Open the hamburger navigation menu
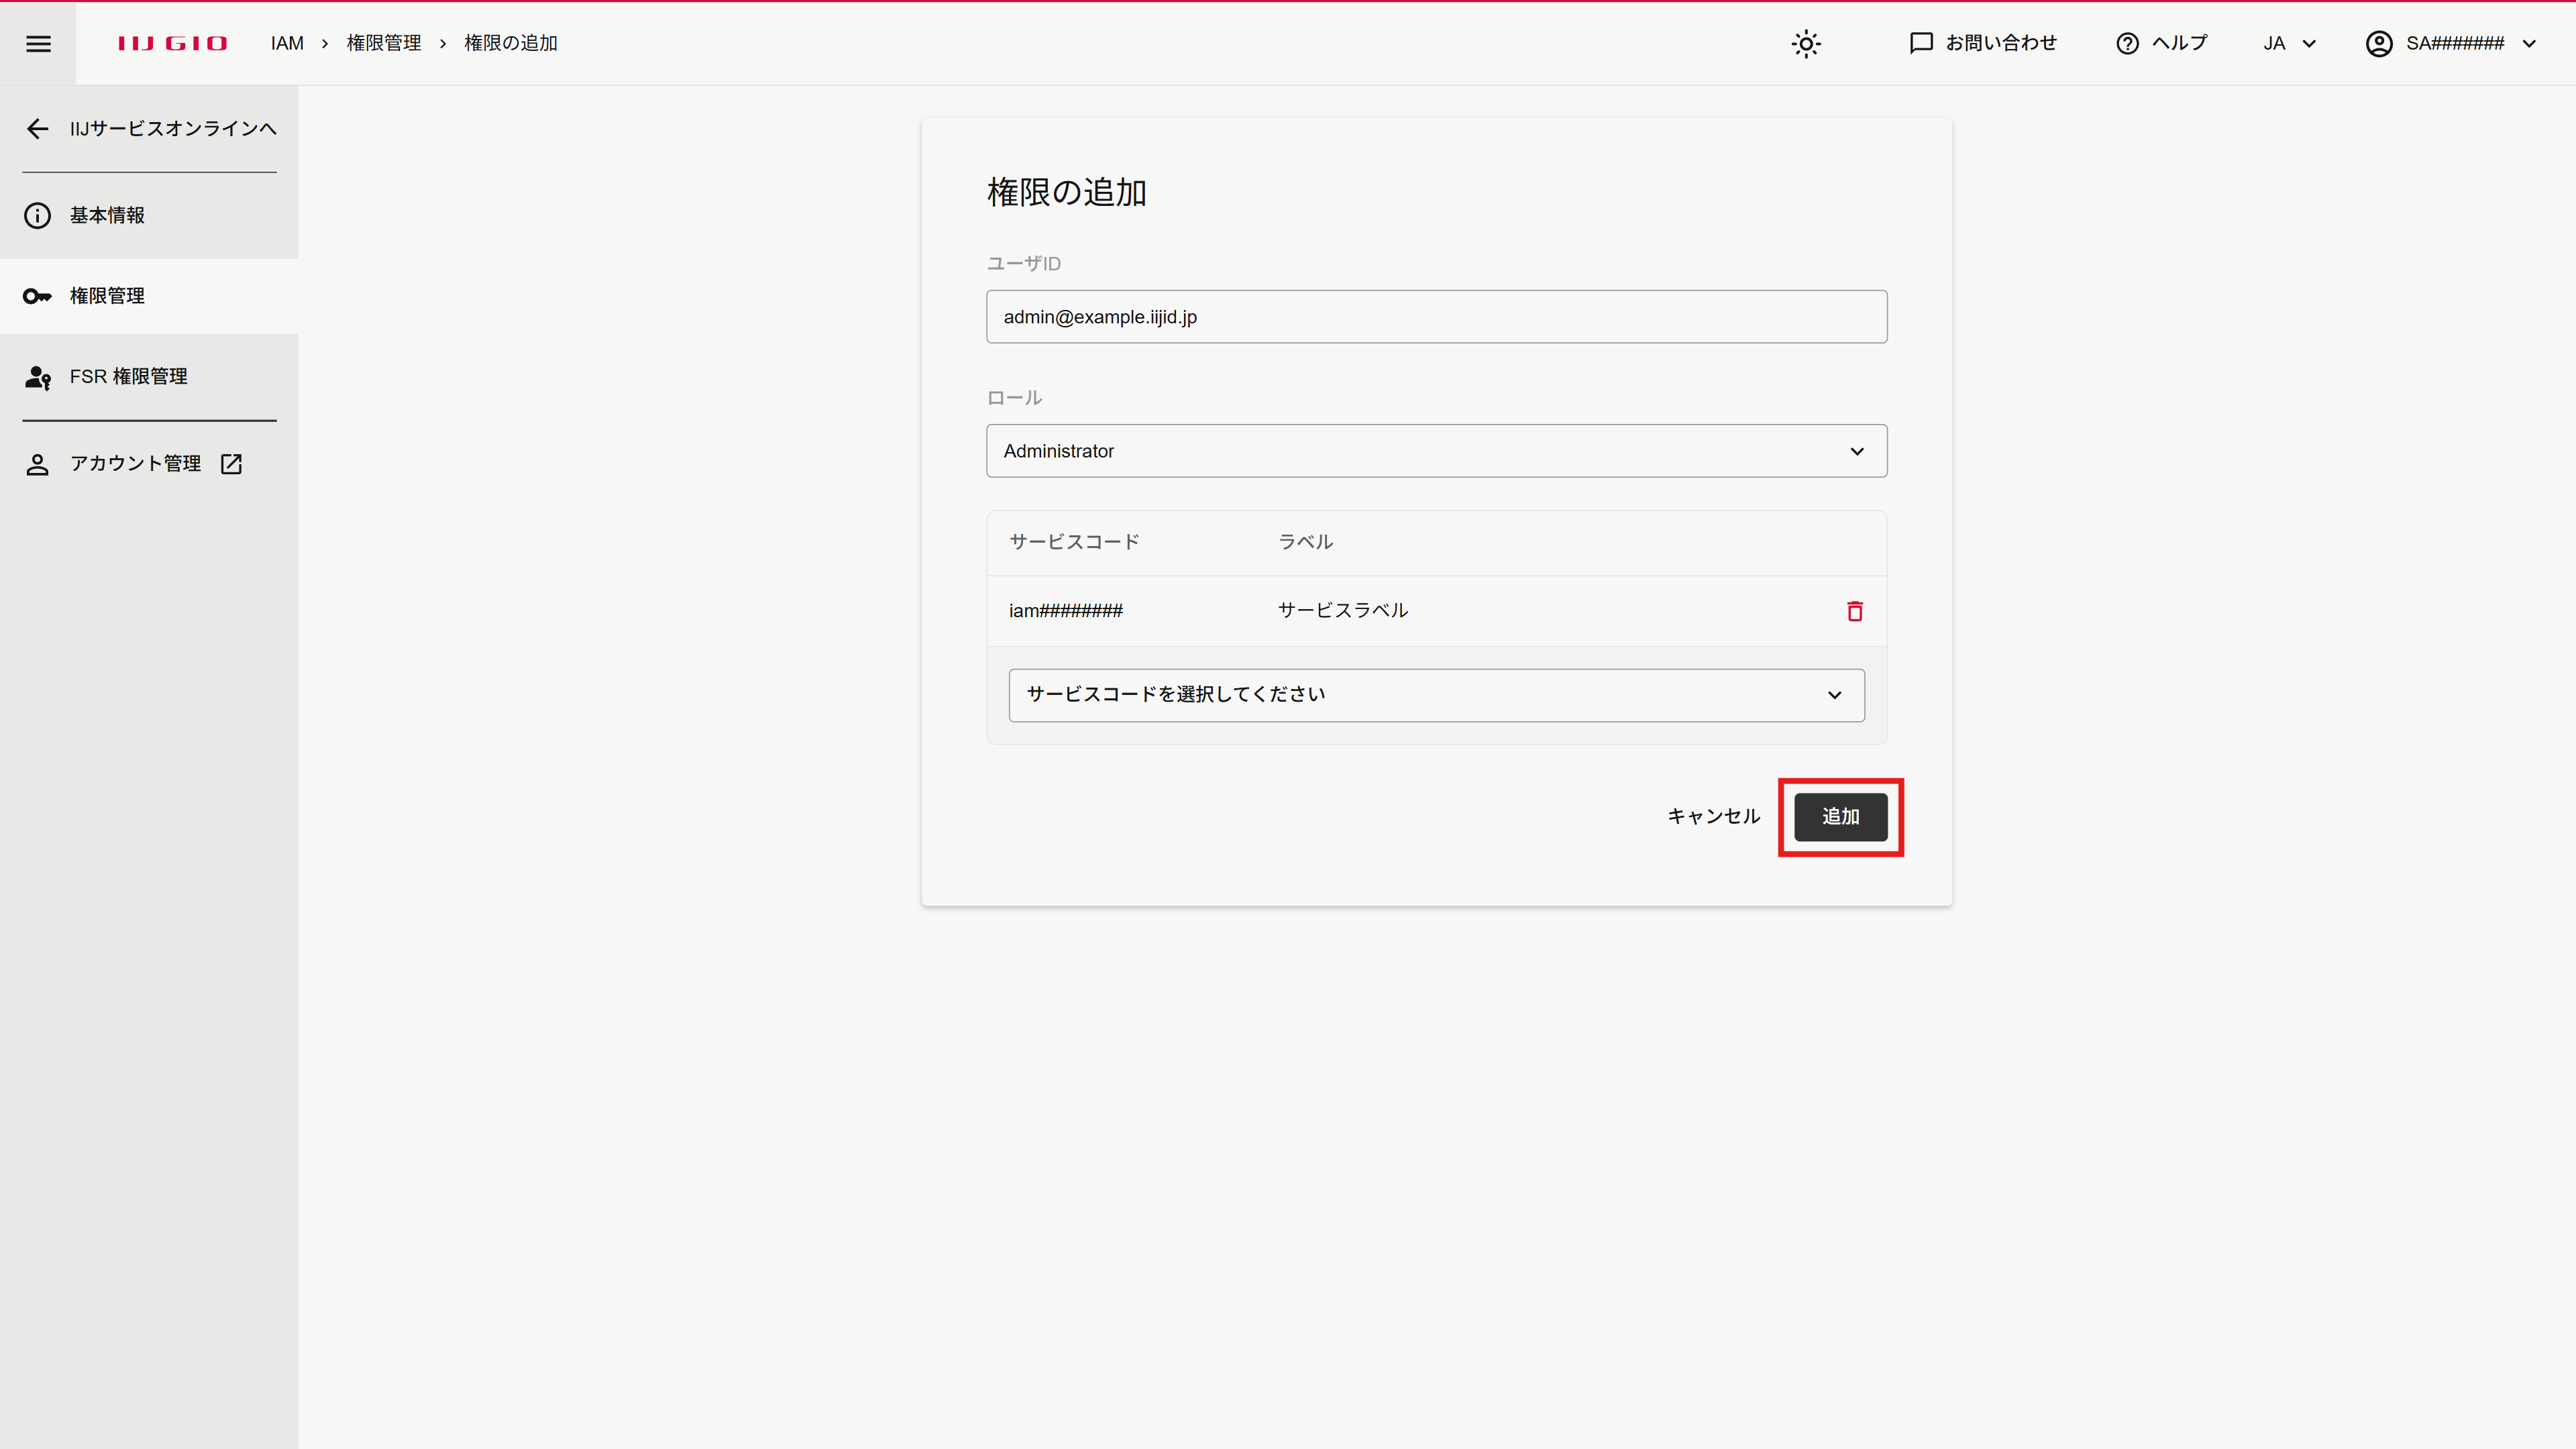Screen dimensions: 2576x1449 coord(38,43)
